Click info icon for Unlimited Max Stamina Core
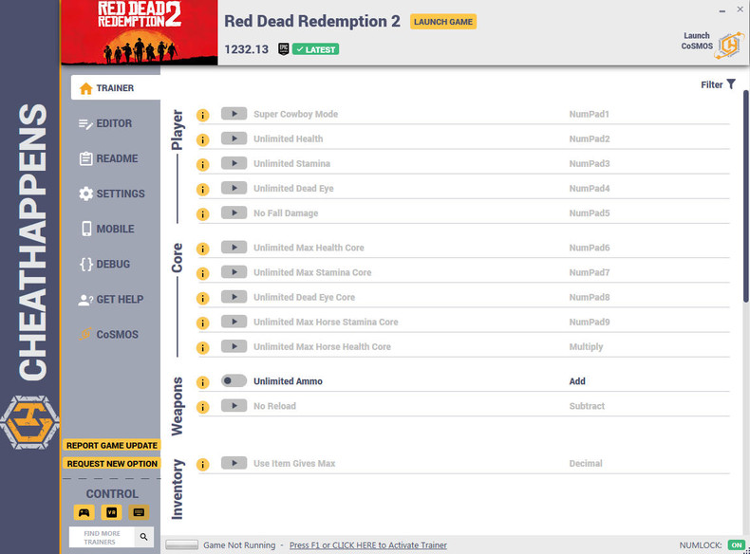This screenshot has height=554, width=750. [203, 274]
